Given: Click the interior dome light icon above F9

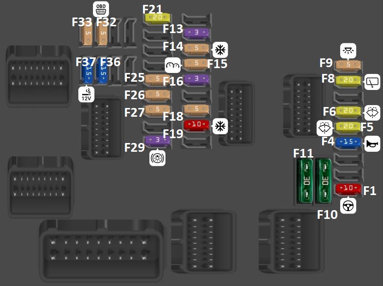Looking at the screenshot, I should pyautogui.click(x=348, y=51).
